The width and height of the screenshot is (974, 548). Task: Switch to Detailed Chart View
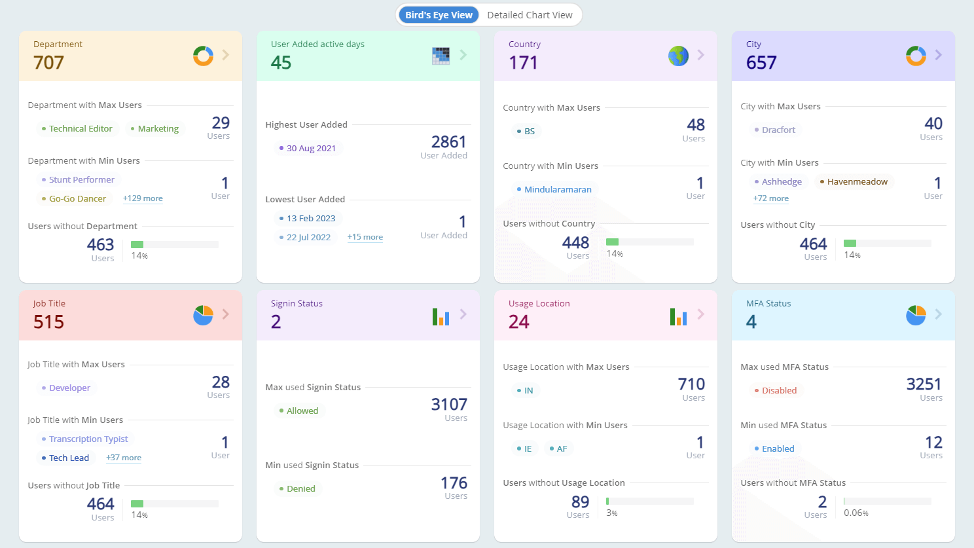coord(530,14)
